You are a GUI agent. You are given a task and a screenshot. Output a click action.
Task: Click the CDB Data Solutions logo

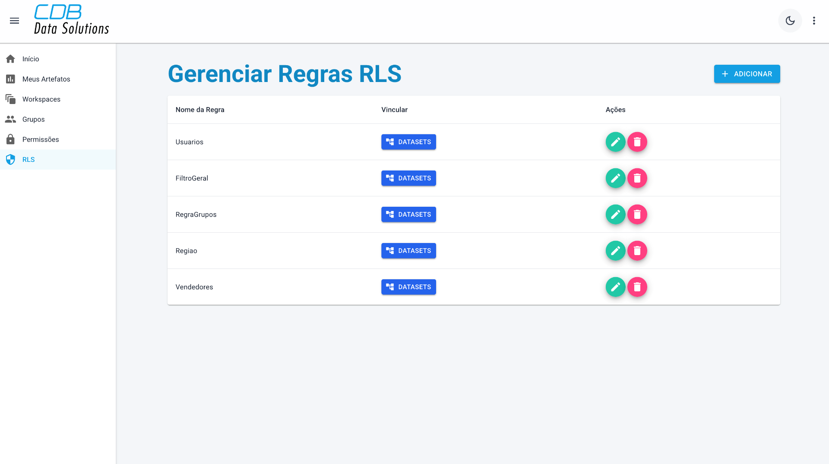pyautogui.click(x=71, y=20)
